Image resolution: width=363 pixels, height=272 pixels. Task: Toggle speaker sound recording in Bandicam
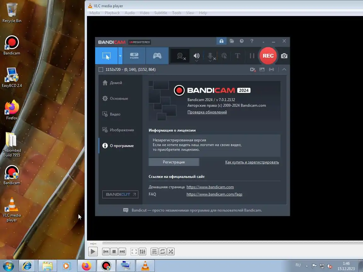197,56
